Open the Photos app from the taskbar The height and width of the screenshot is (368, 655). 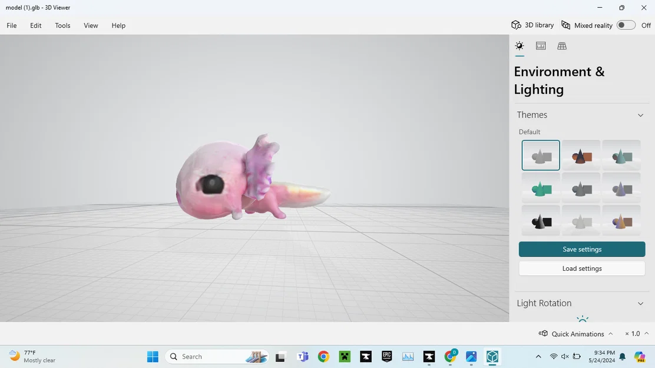coord(471,357)
